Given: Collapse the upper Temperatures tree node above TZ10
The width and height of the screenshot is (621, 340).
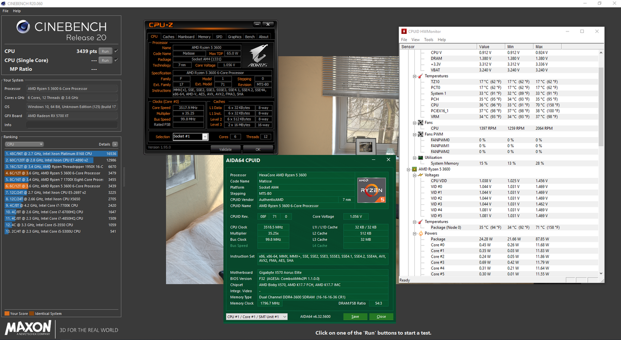Looking at the screenshot, I should coord(415,76).
